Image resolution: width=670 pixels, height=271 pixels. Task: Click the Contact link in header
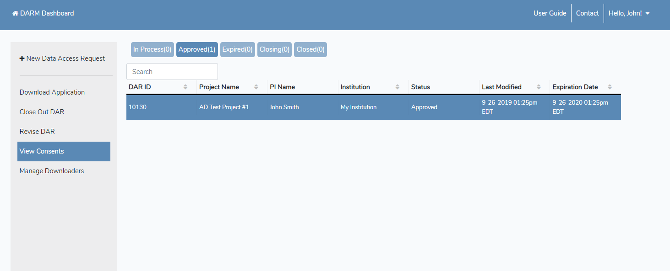pos(587,13)
